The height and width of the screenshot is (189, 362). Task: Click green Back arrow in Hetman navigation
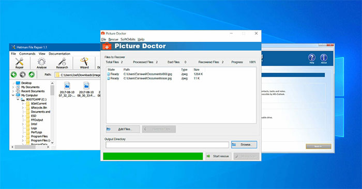click(14, 74)
